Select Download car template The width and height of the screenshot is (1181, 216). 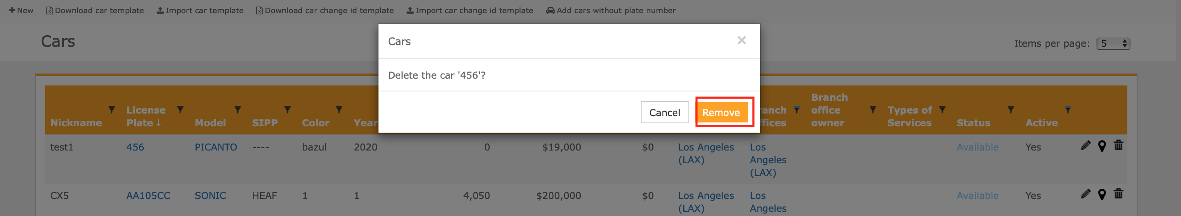95,11
